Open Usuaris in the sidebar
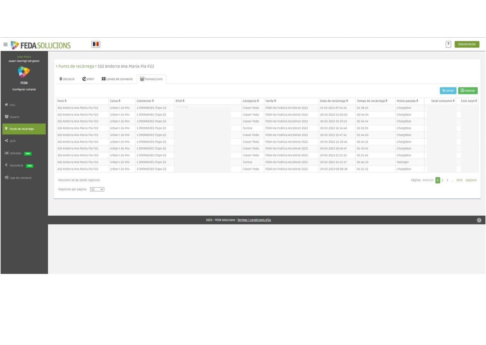This screenshot has width=486, height=345. 14,117
